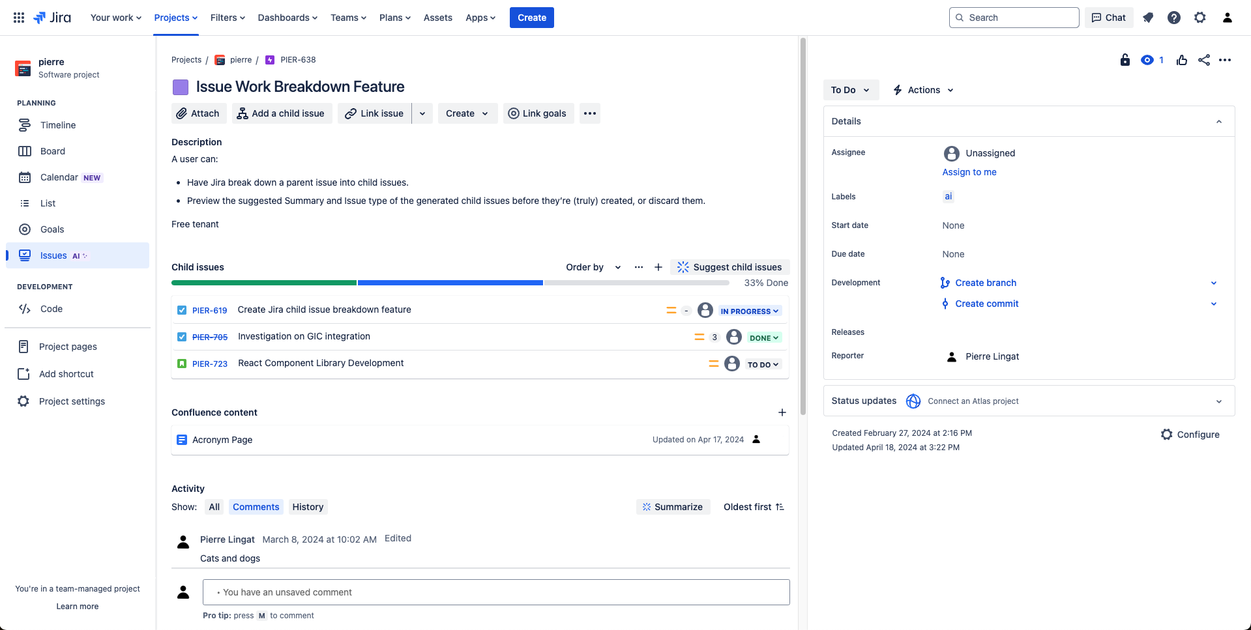Screen dimensions: 1251x630
Task: Click the PIER-638 issue type icon in breadcrumb
Action: point(270,60)
